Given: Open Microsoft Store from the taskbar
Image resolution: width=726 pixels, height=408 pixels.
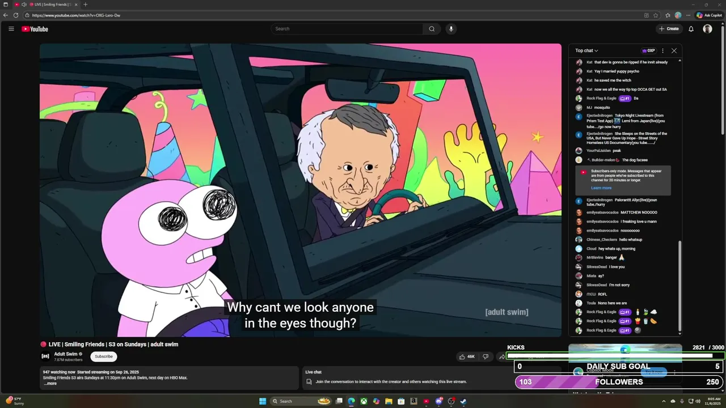Looking at the screenshot, I should point(401,401).
